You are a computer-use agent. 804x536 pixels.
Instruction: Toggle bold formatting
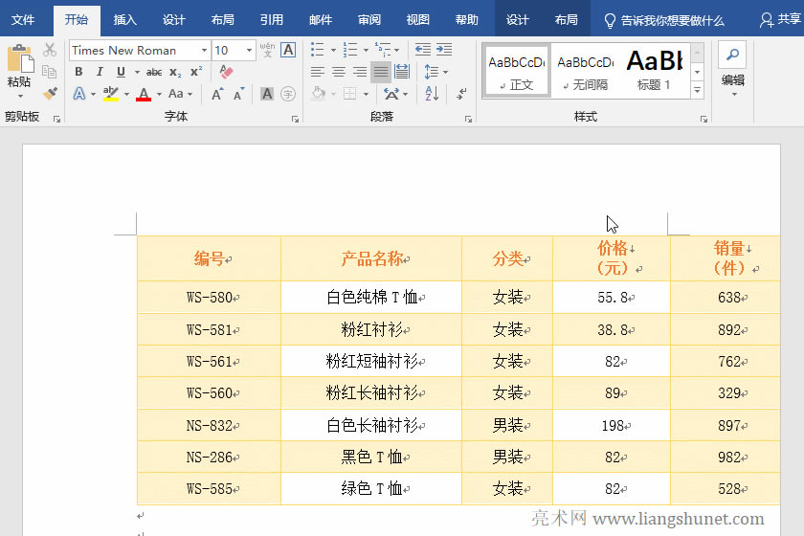coord(78,72)
